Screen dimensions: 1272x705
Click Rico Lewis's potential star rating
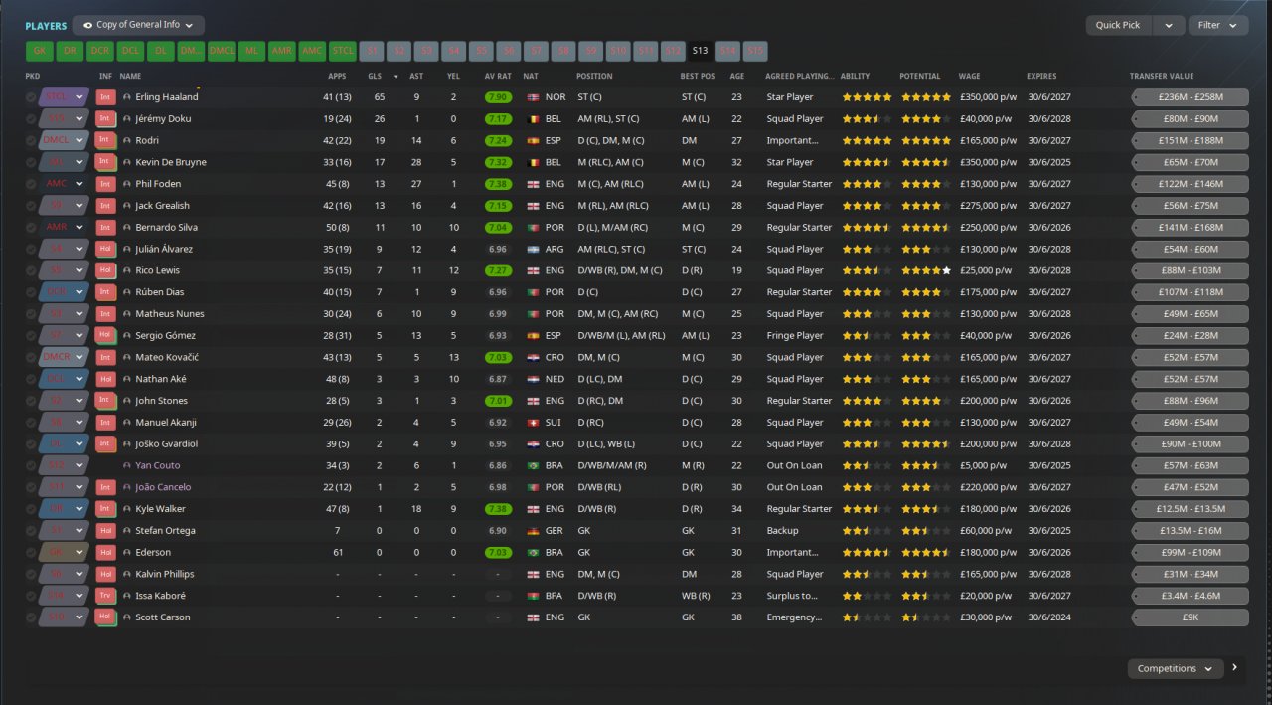pos(926,270)
